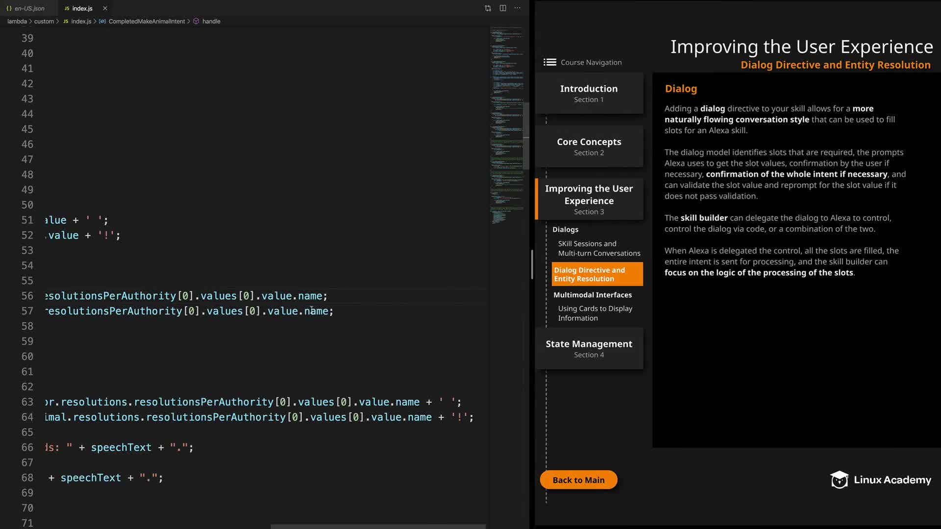Expand the custom breadcrumb folder
This screenshot has width=941, height=529.
pos(44,22)
